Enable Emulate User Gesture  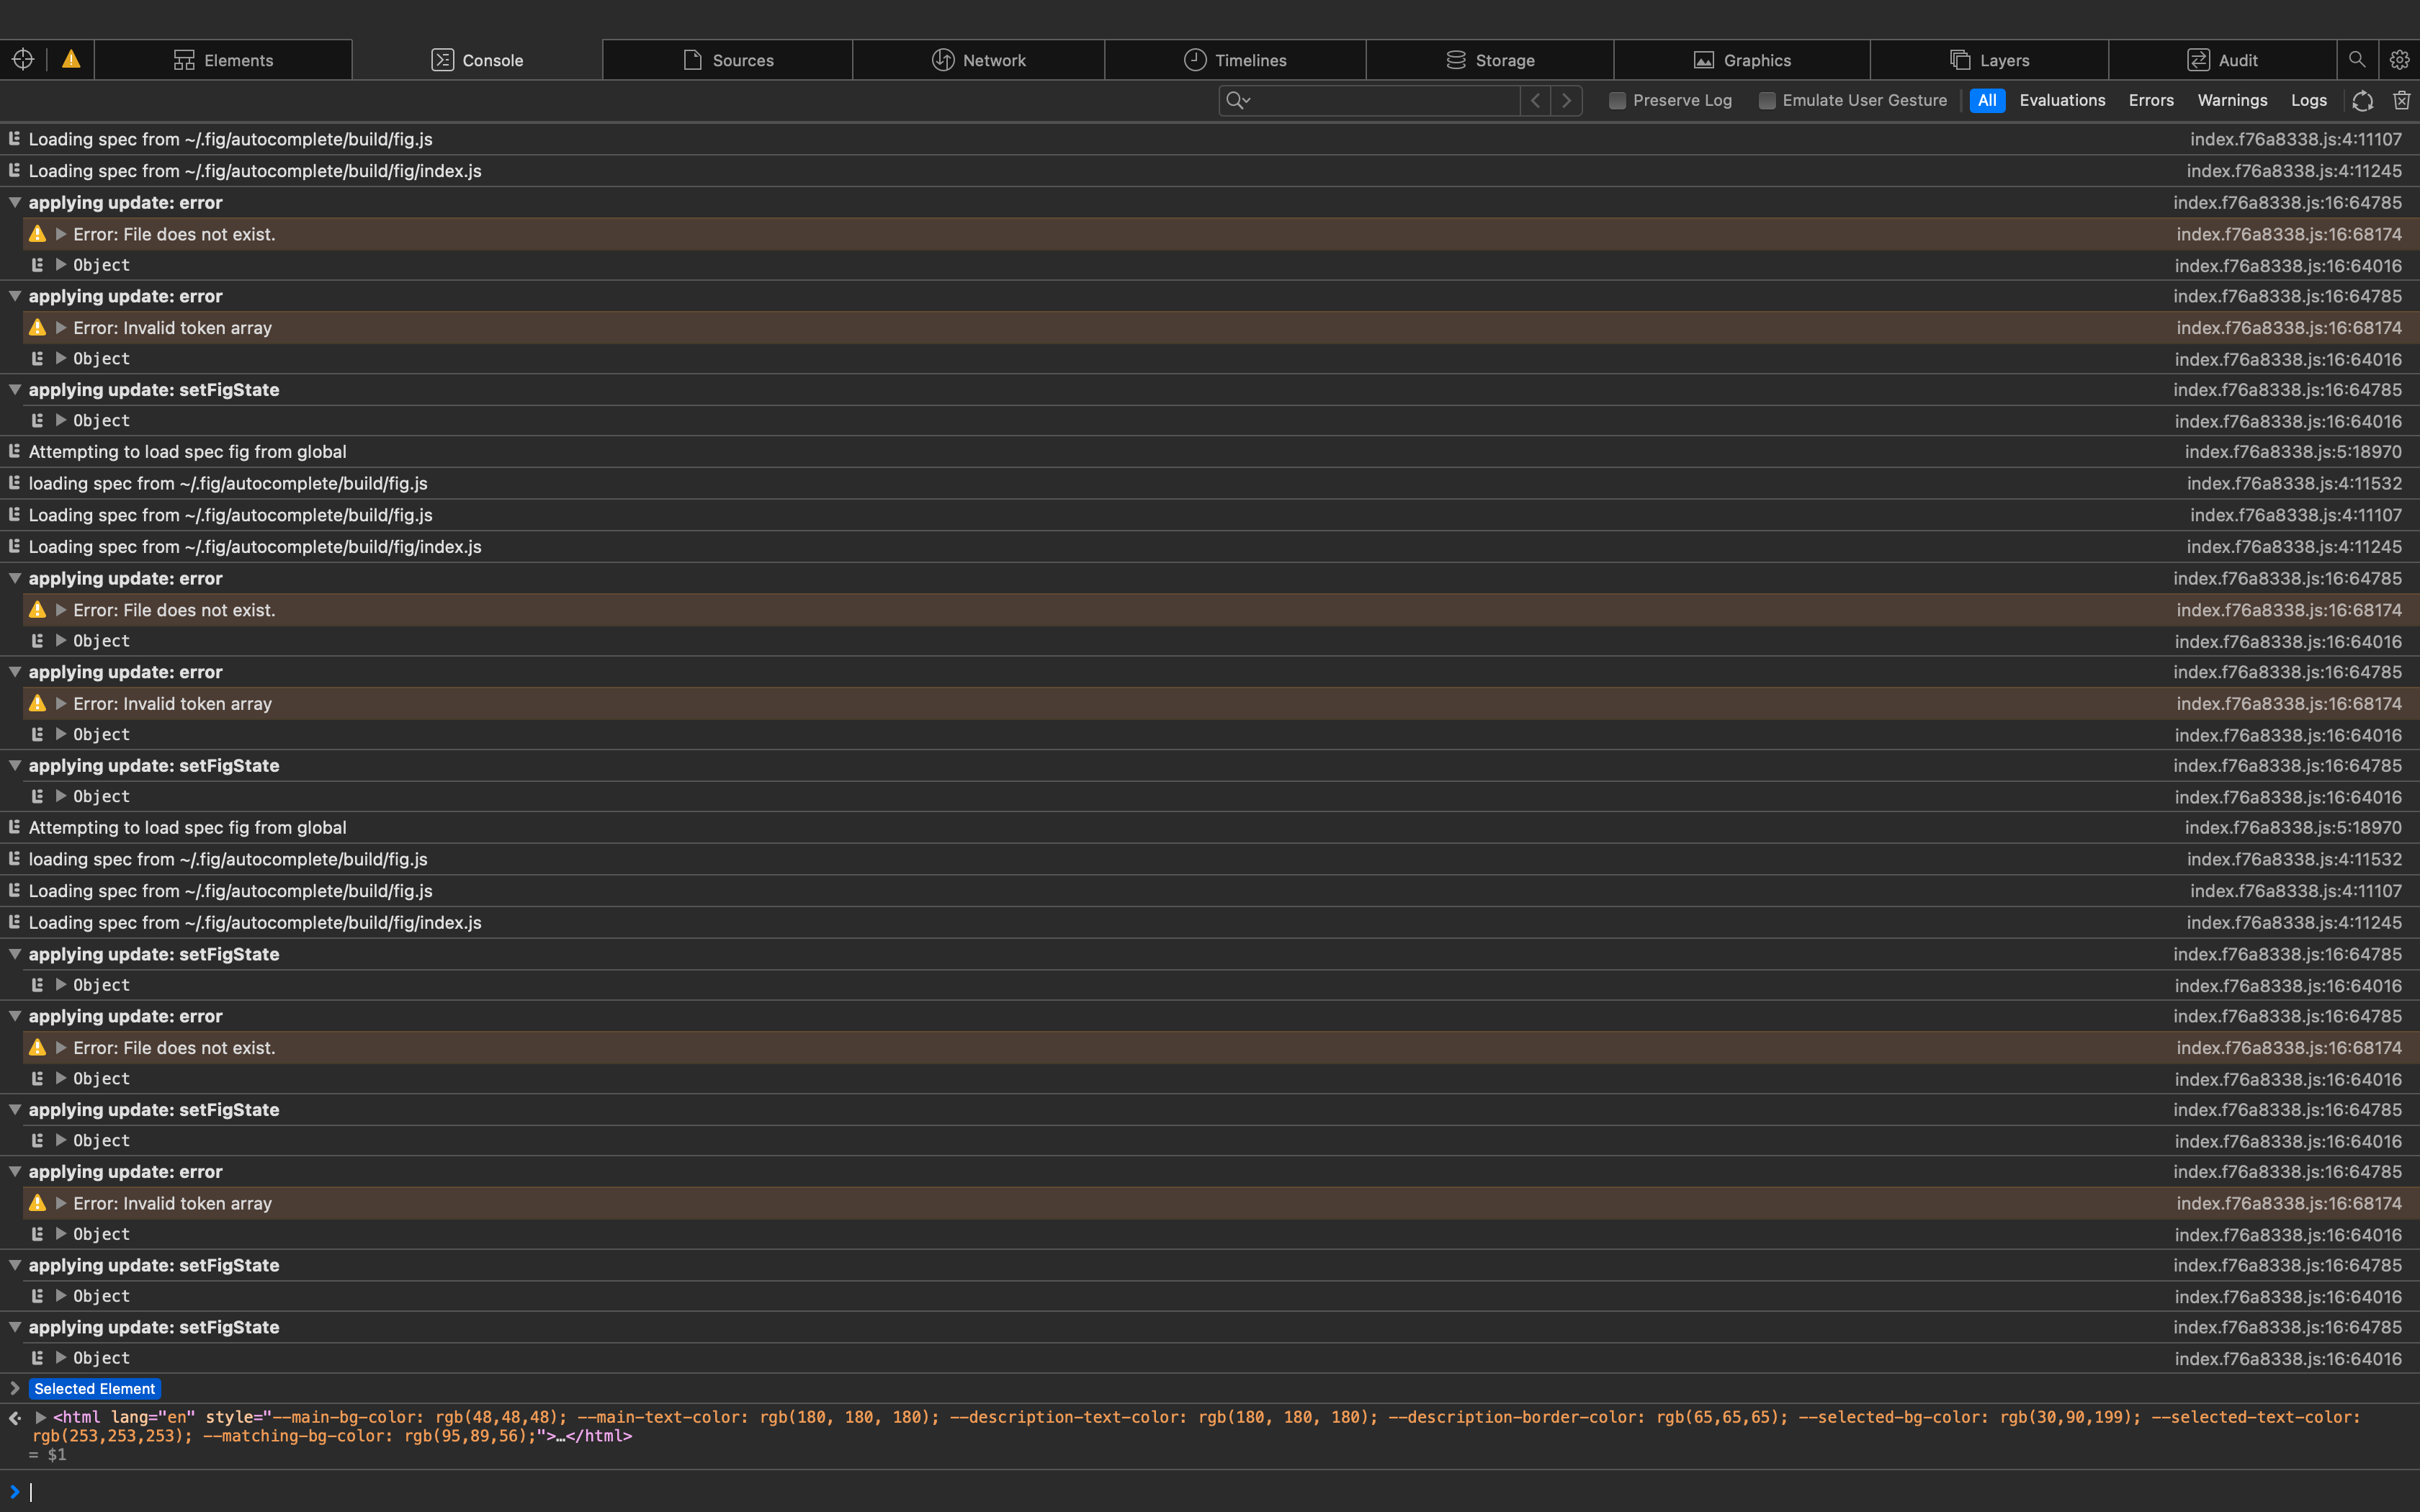coord(1768,100)
